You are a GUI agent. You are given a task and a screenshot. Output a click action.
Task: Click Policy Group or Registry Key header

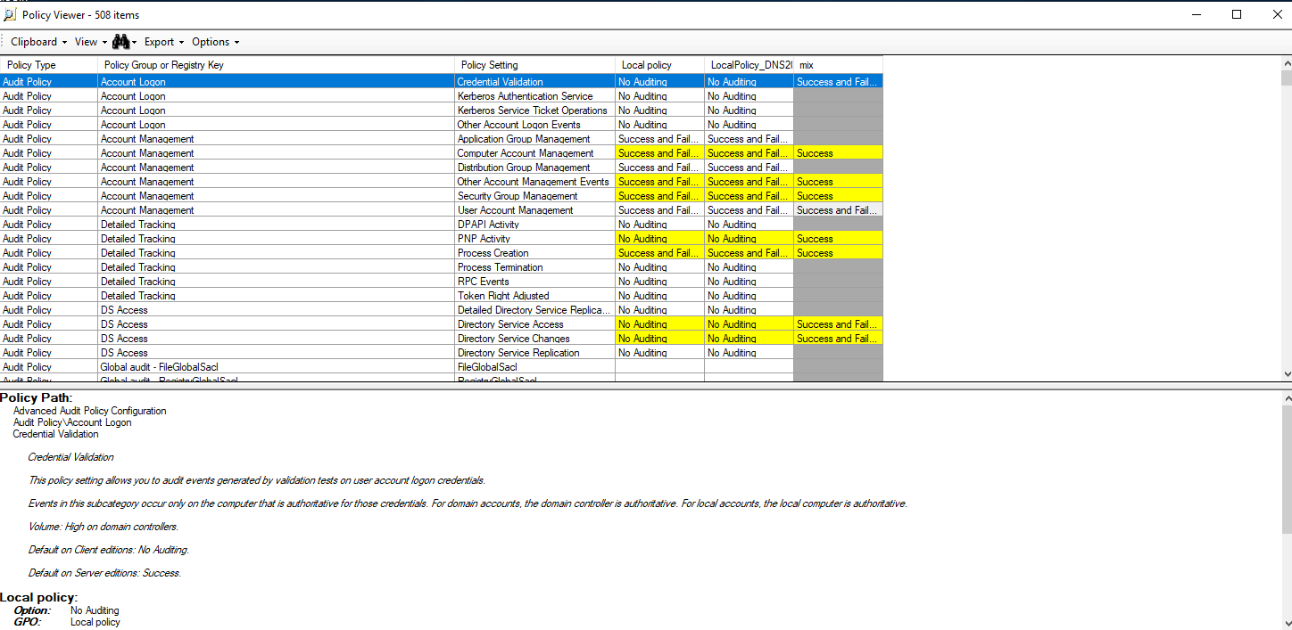pos(164,65)
